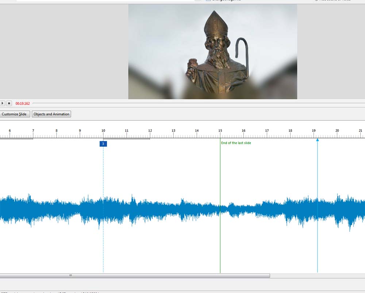
Task: Click the blue playhead arrow near second 19
Action: pos(317,140)
